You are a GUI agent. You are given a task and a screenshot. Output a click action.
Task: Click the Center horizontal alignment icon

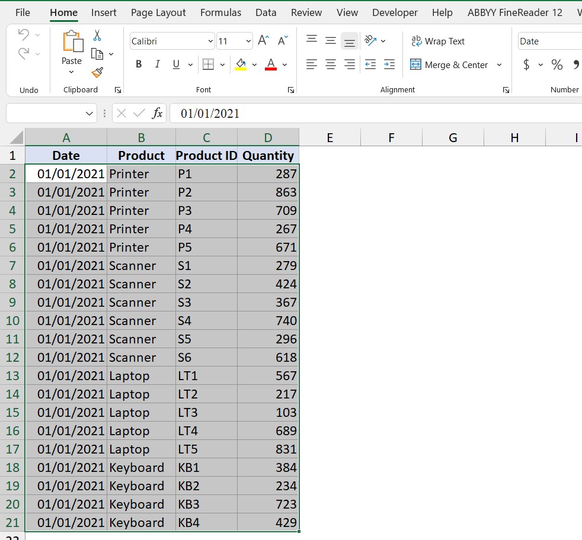331,65
